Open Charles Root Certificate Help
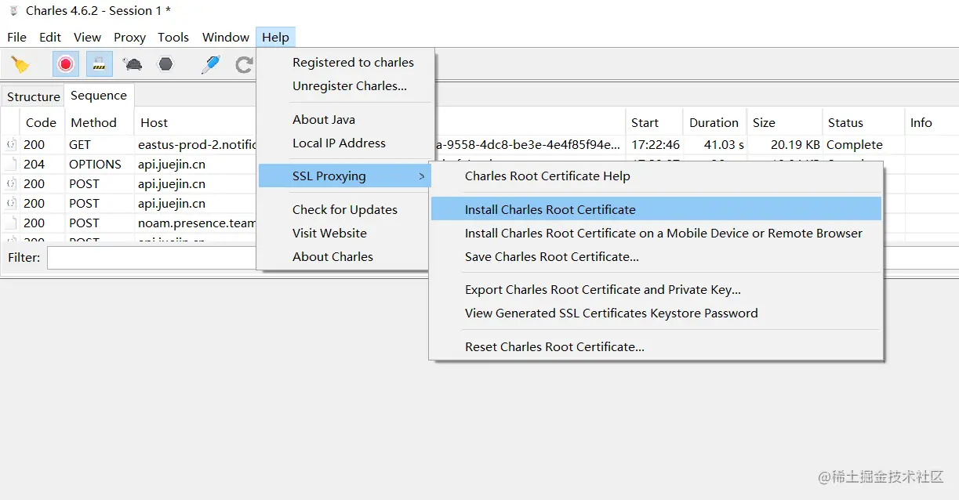The image size is (959, 500). (656, 176)
